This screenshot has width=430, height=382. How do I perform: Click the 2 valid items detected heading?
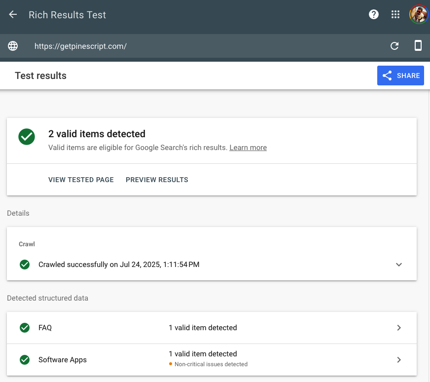pyautogui.click(x=97, y=134)
